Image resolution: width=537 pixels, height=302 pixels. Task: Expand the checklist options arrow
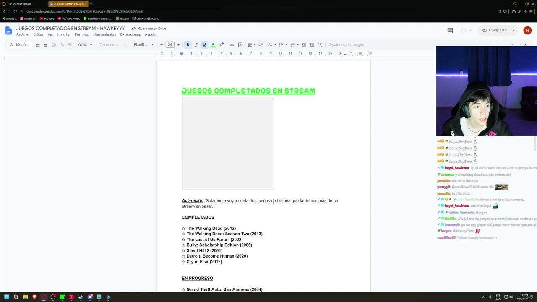[x=275, y=45]
